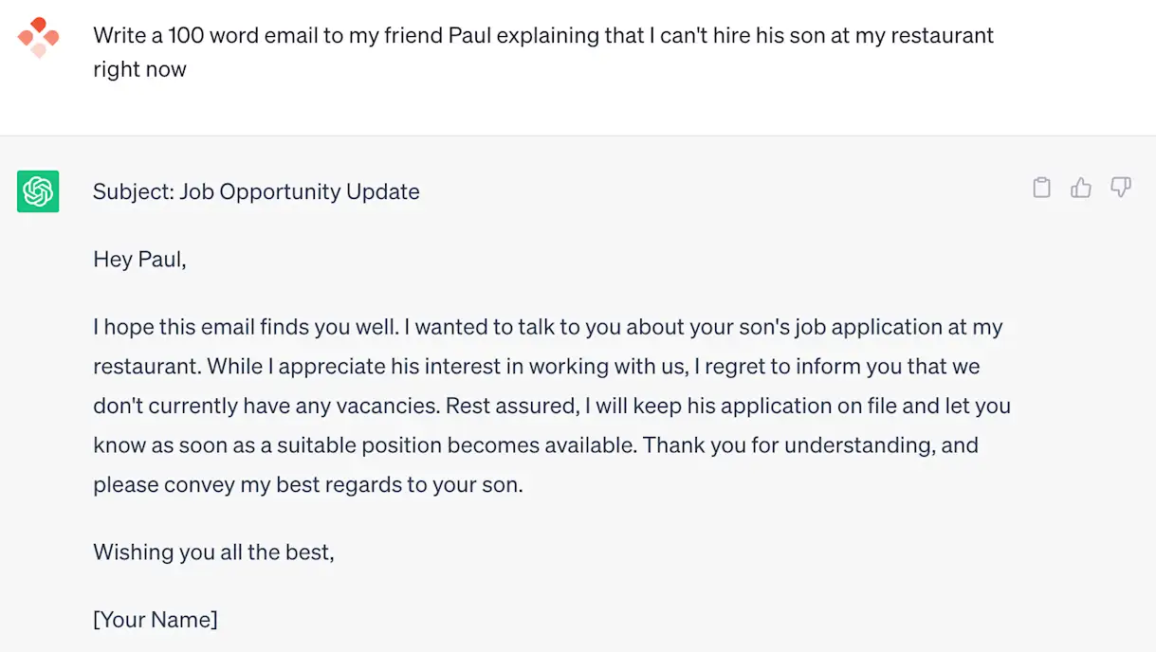Click the "Subject:" label in the response
Viewport: 1156px width, 652px height.
click(133, 191)
